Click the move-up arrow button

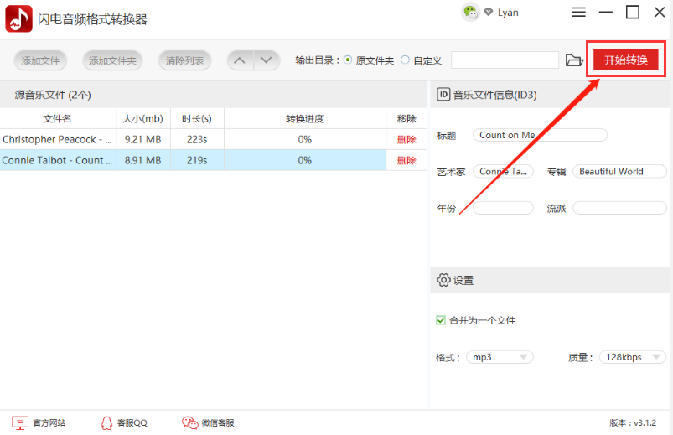click(241, 60)
